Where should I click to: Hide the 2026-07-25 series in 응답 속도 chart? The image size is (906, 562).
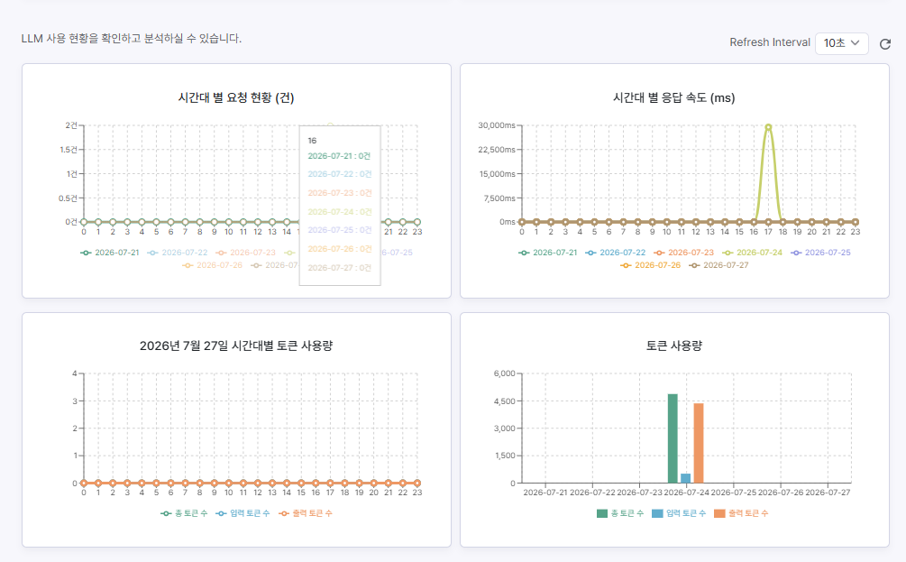[x=820, y=253]
